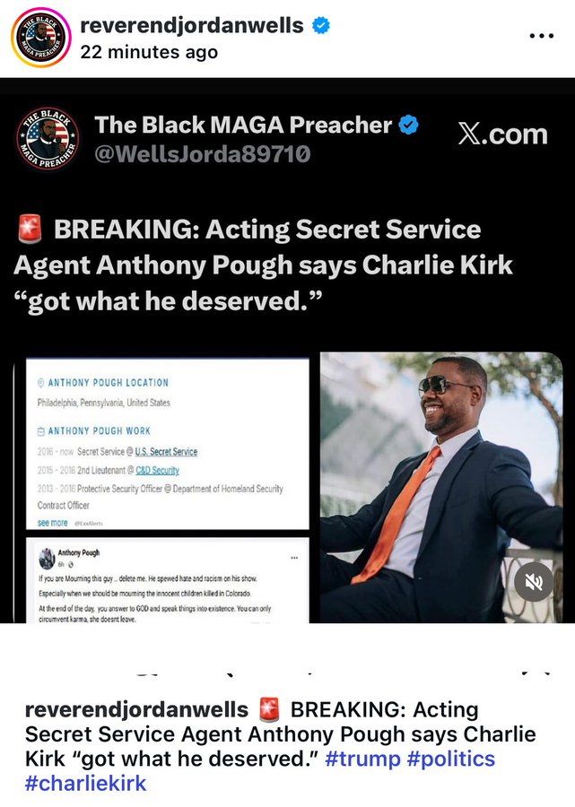Screen dimensions: 575x807
Task: Open the #charliekirk hashtag
Action: 86,784
